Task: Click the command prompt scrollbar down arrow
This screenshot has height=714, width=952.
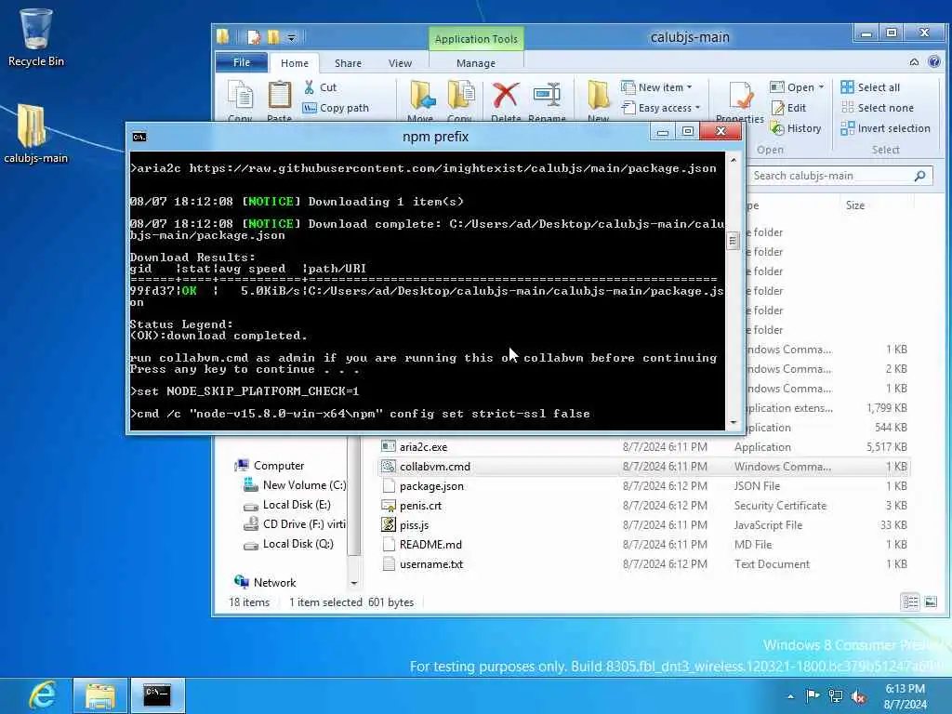Action: (x=733, y=422)
